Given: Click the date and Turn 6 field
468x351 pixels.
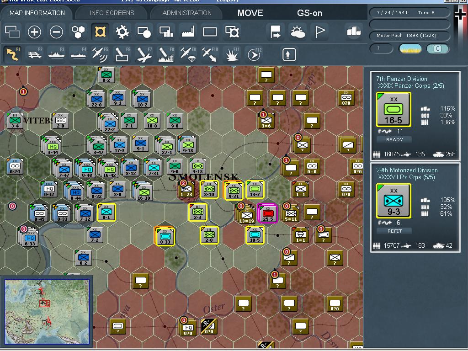Looking at the screenshot, I should point(409,12).
